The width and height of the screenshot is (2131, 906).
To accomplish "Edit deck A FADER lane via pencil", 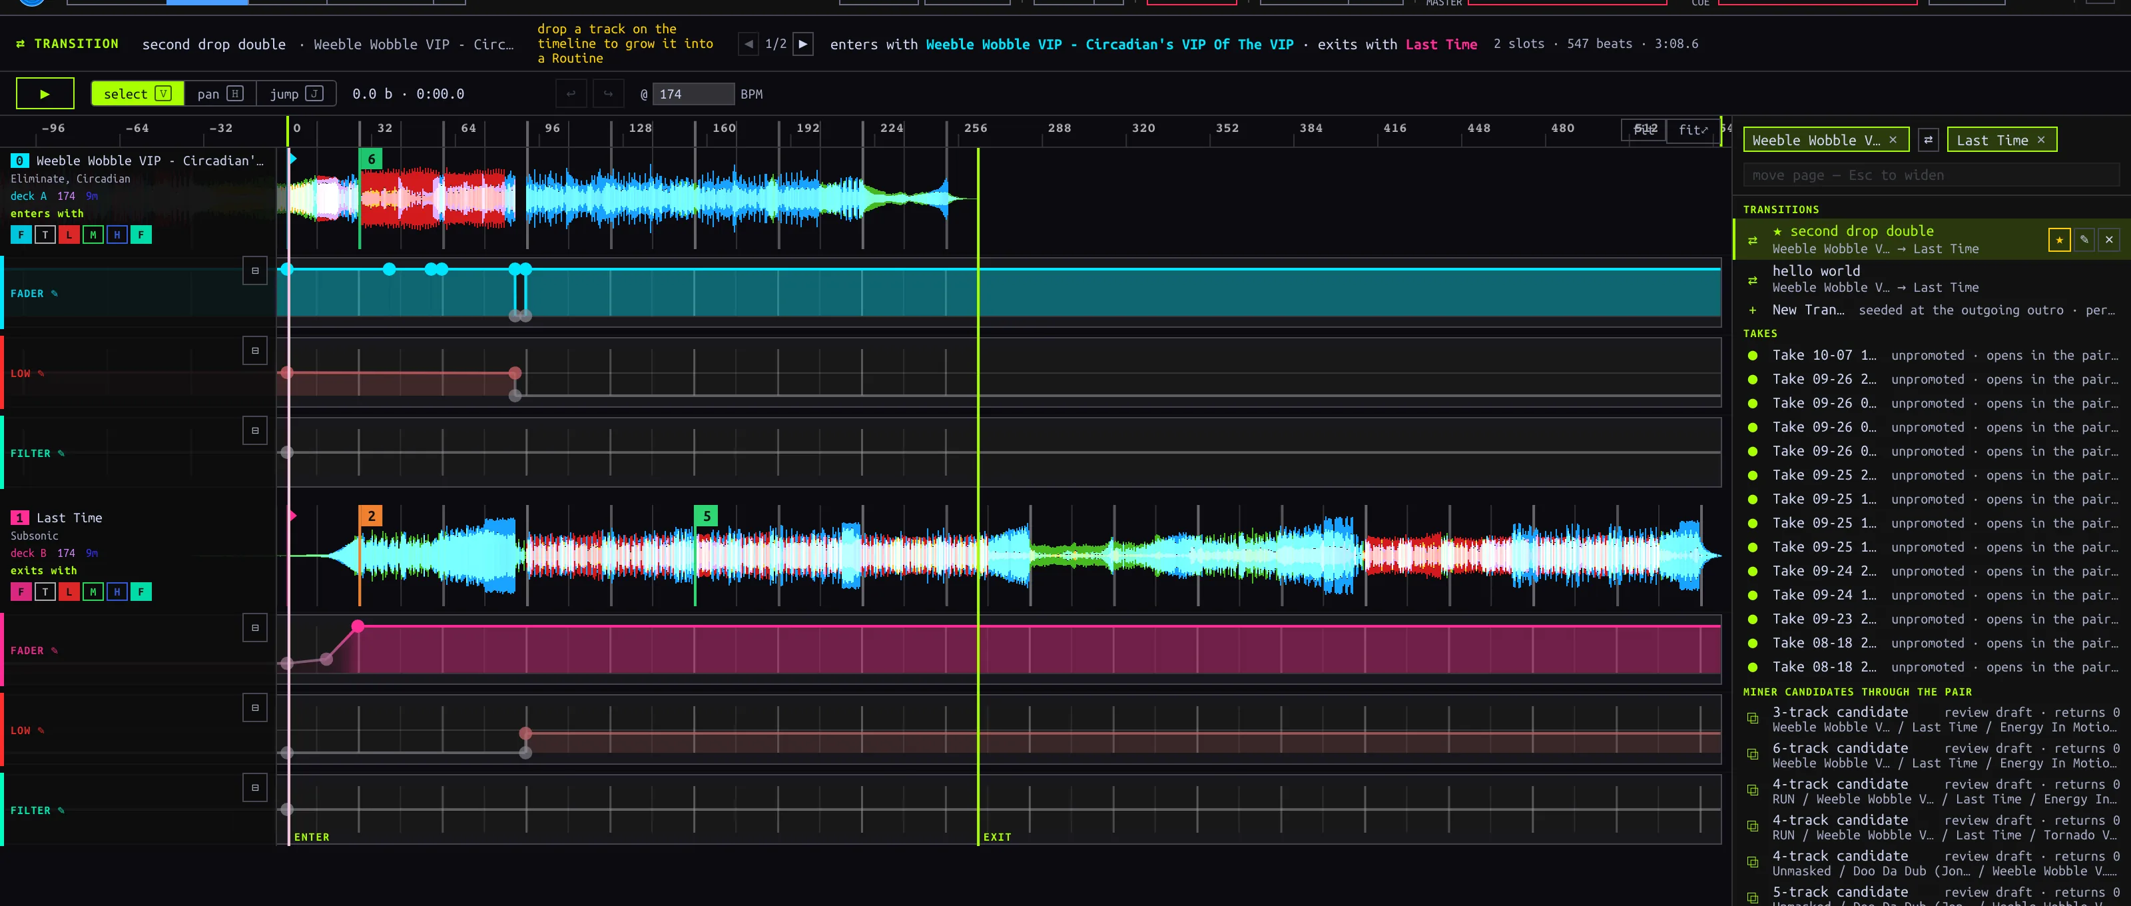I will (55, 294).
